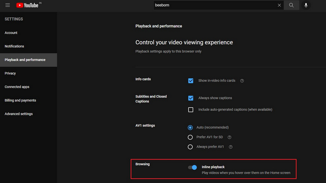Open Connected apps section
Screen dimensions: 326x183
point(29,87)
